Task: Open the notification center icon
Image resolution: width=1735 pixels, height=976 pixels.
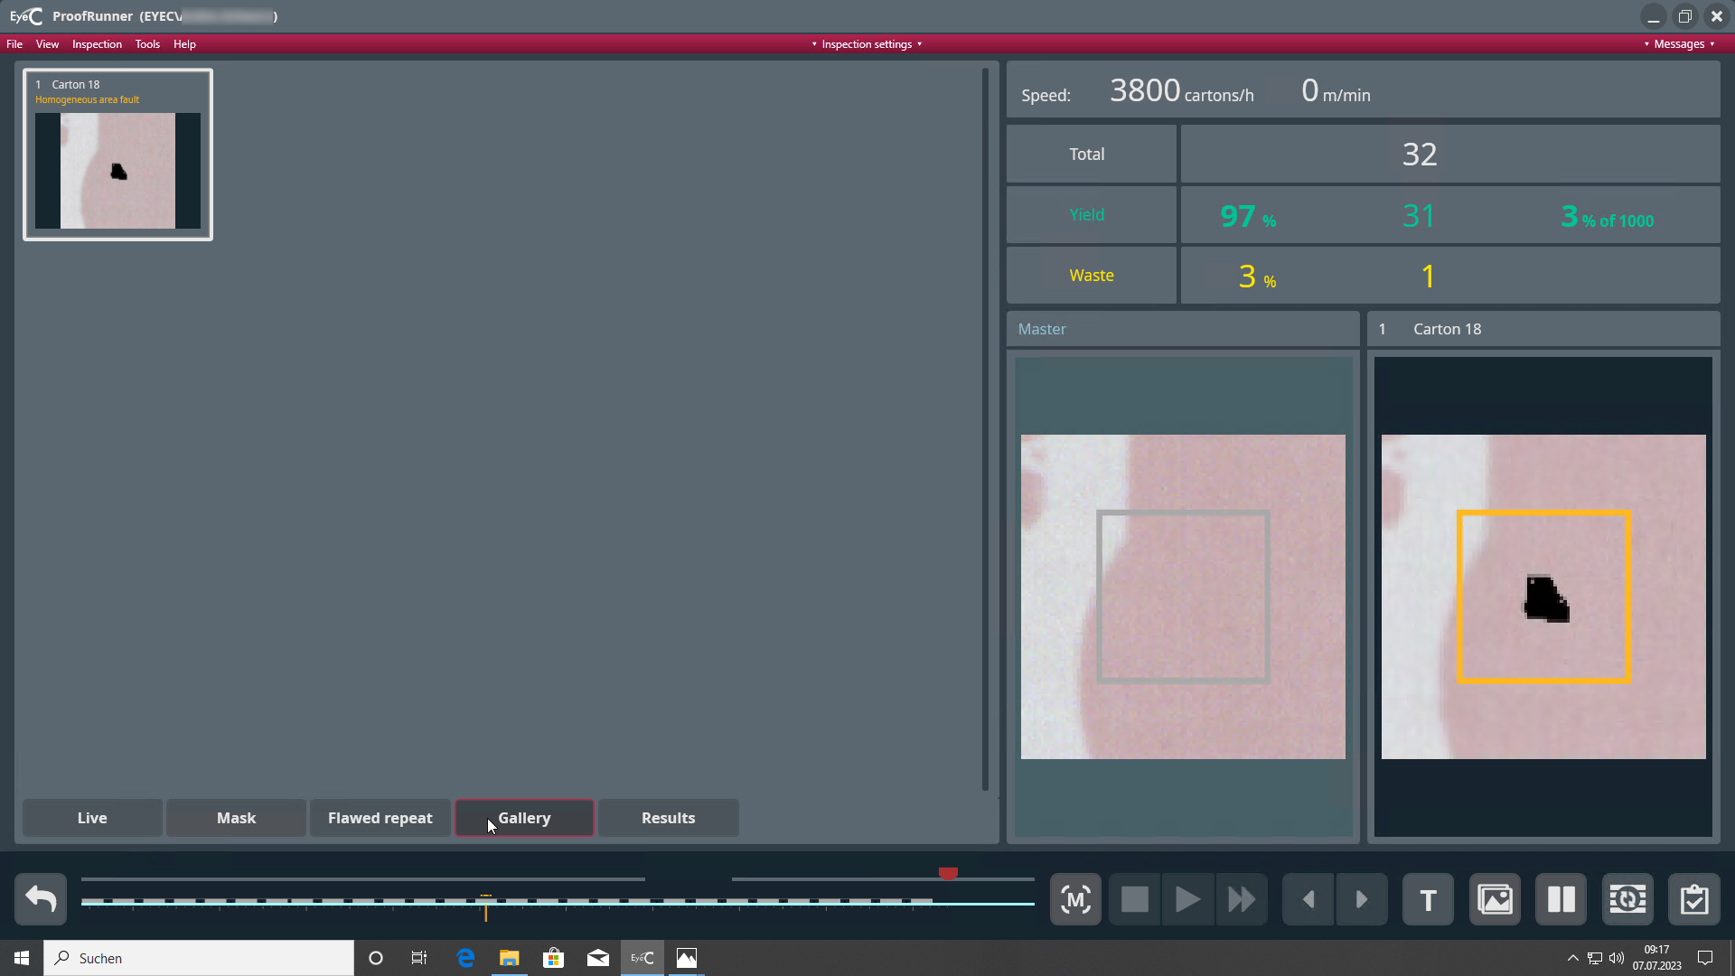Action: click(1705, 958)
